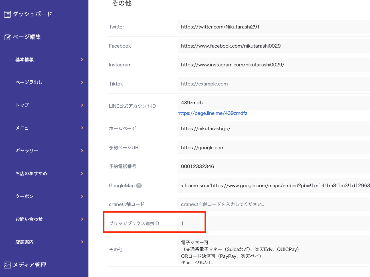Click the 予約電話番号 input field
Image resolution: width=370 pixels, height=277 pixels.
[x=273, y=166]
